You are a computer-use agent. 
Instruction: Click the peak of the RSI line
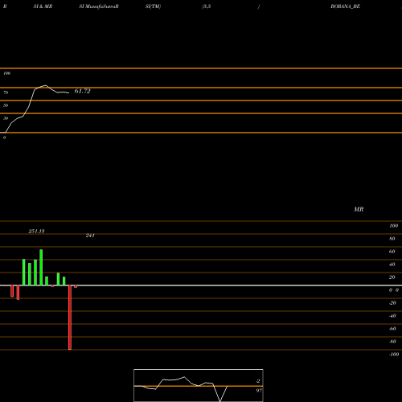coord(45,85)
